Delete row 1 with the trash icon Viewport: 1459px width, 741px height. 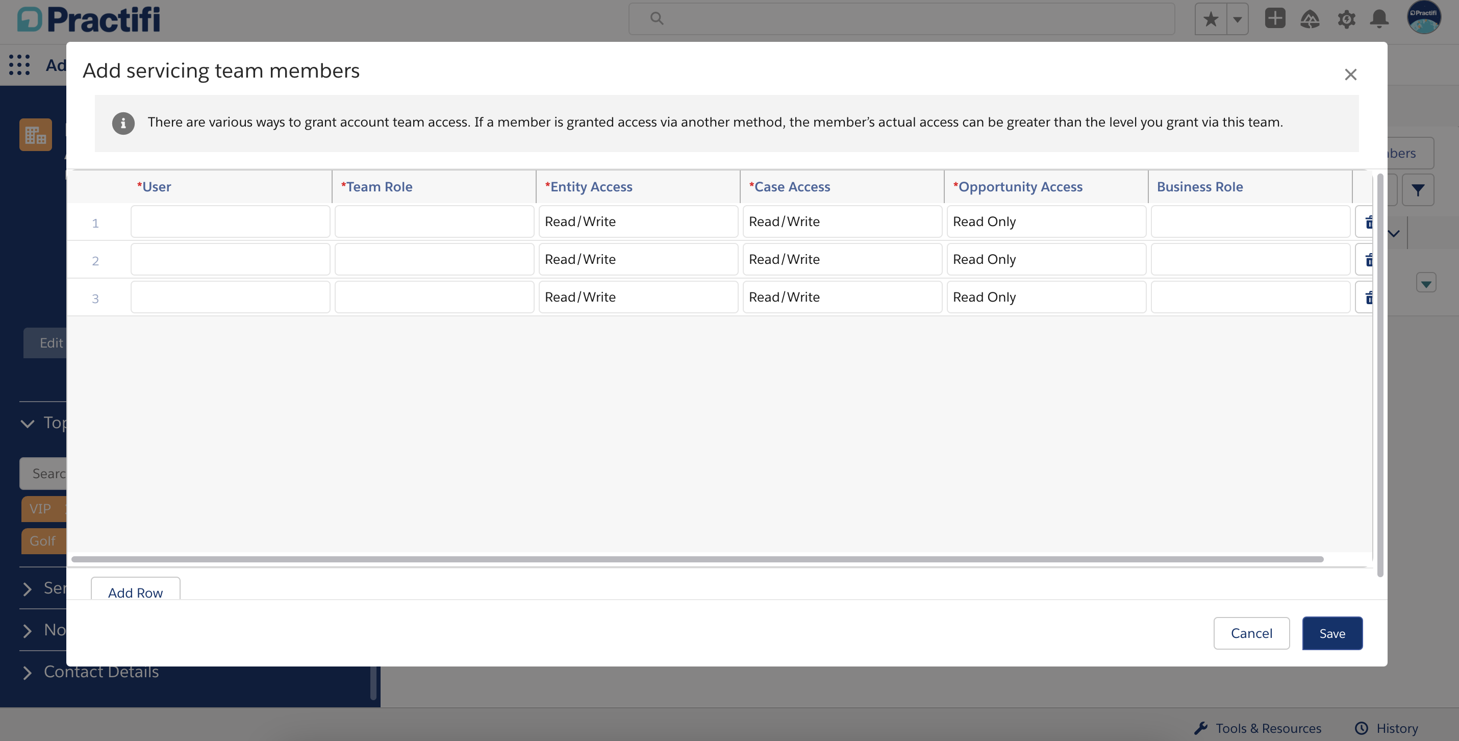click(1367, 221)
